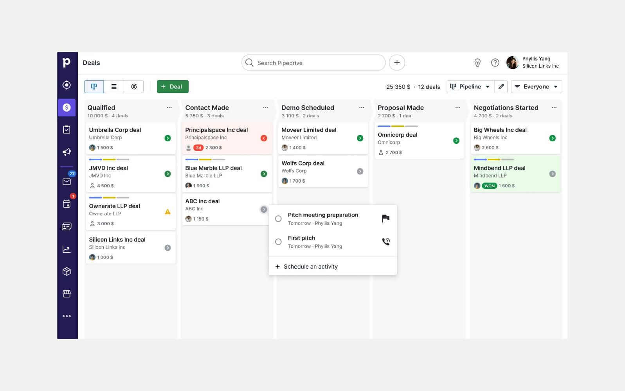Click the green activity arrow on Umbrella Corp deal
The width and height of the screenshot is (625, 391).
[168, 138]
